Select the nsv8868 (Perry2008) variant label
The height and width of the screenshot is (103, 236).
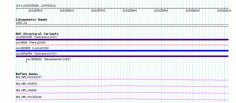pyautogui.click(x=31, y=43)
